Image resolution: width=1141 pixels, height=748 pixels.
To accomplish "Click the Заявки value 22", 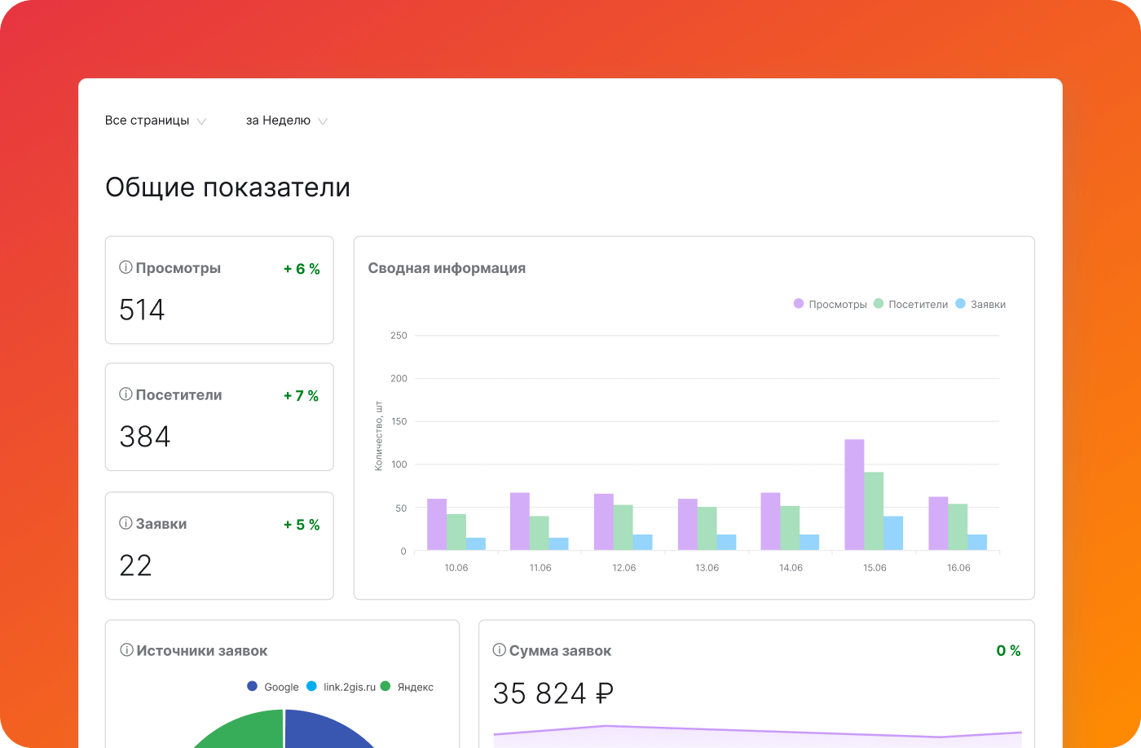I will [x=135, y=565].
